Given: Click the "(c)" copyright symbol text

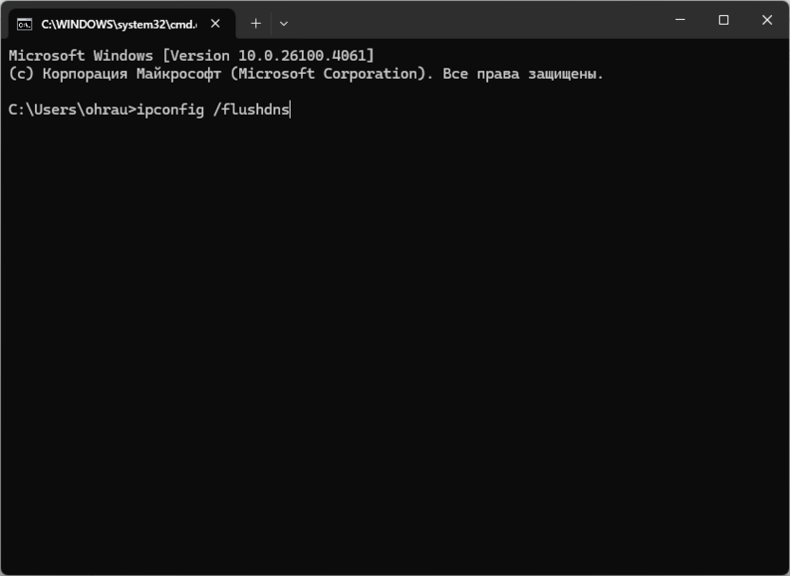Looking at the screenshot, I should point(21,73).
